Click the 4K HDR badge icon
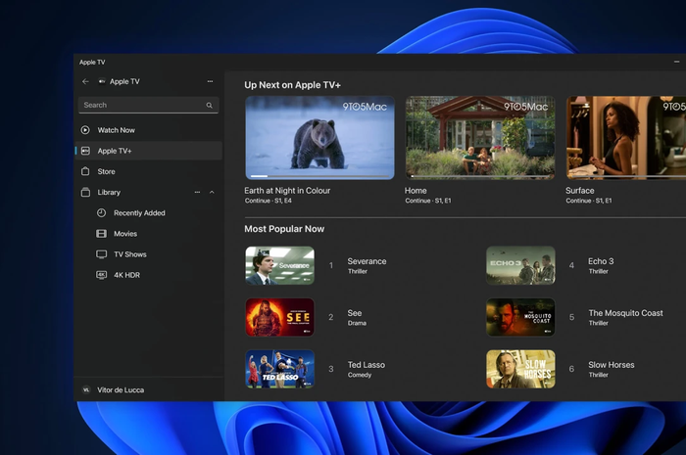The width and height of the screenshot is (686, 455). (x=101, y=275)
